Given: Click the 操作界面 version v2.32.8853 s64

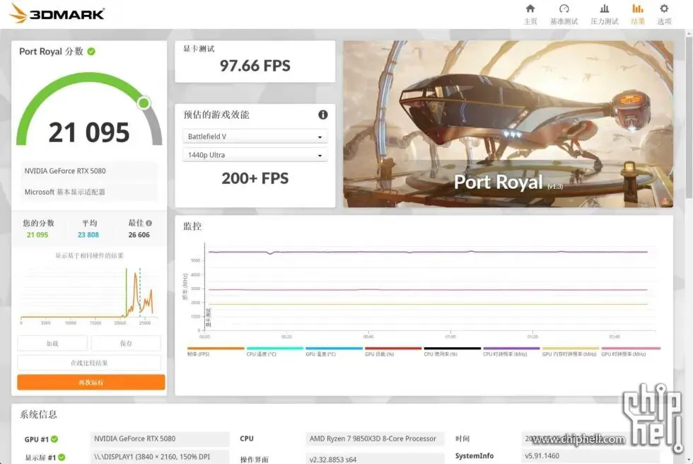Looking at the screenshot, I should [x=333, y=460].
